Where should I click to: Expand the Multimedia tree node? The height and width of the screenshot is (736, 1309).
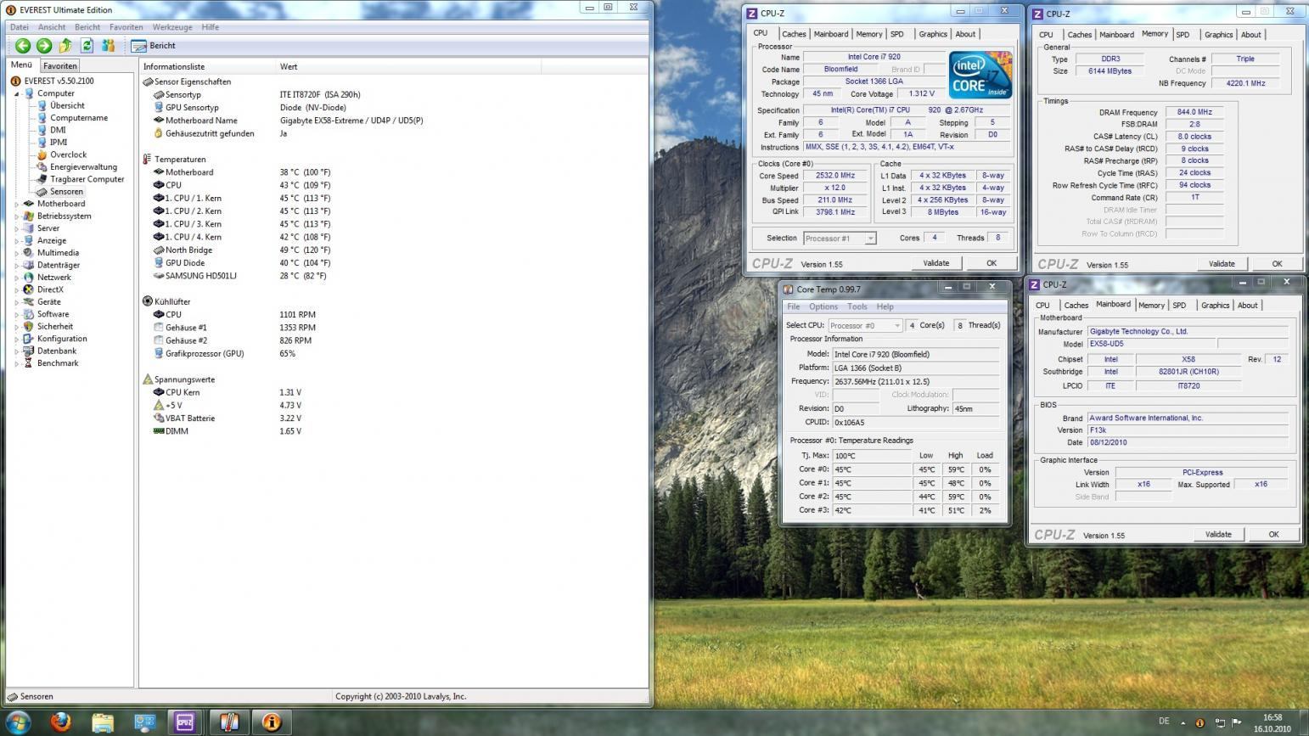pos(16,253)
